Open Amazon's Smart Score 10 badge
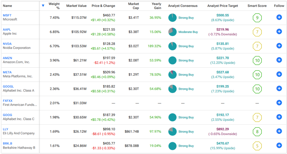This screenshot has width=287, height=154. pos(257,60)
